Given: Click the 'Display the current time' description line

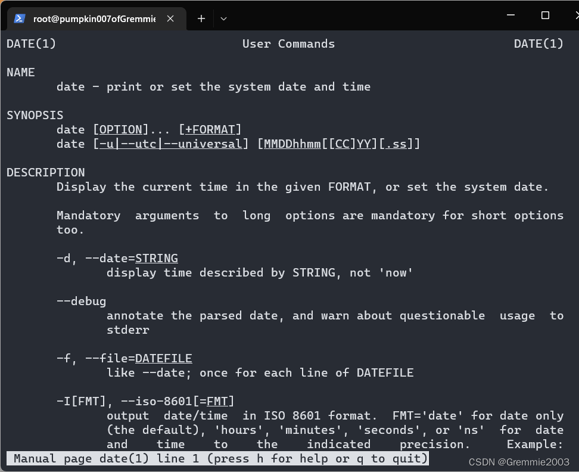Looking at the screenshot, I should [x=303, y=187].
